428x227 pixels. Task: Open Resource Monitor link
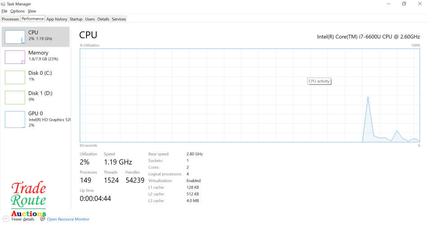(x=68, y=219)
